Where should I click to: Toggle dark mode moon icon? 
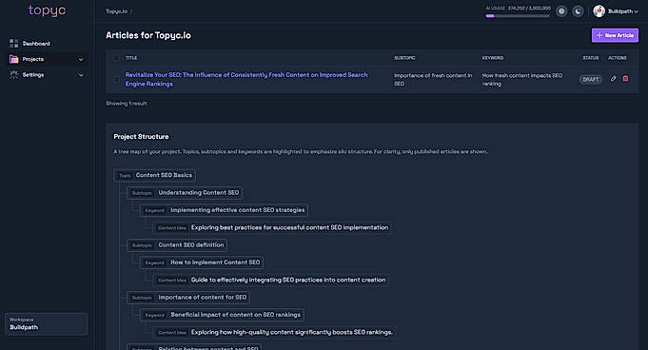(x=578, y=11)
